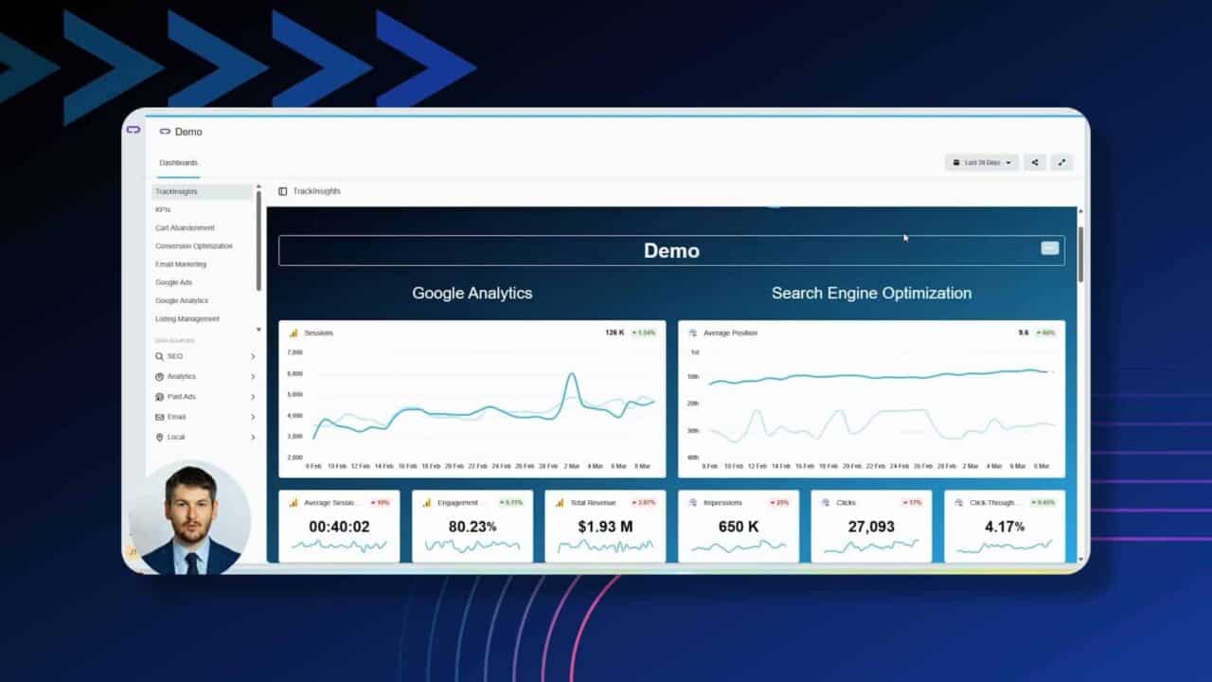Click the Email envelope icon
Viewport: 1212px width, 682px height.
pos(159,417)
